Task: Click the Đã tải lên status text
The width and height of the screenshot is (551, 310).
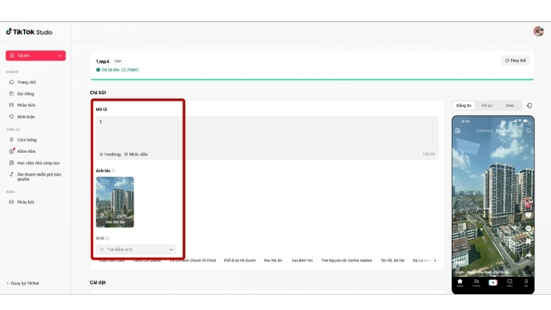Action: [118, 70]
